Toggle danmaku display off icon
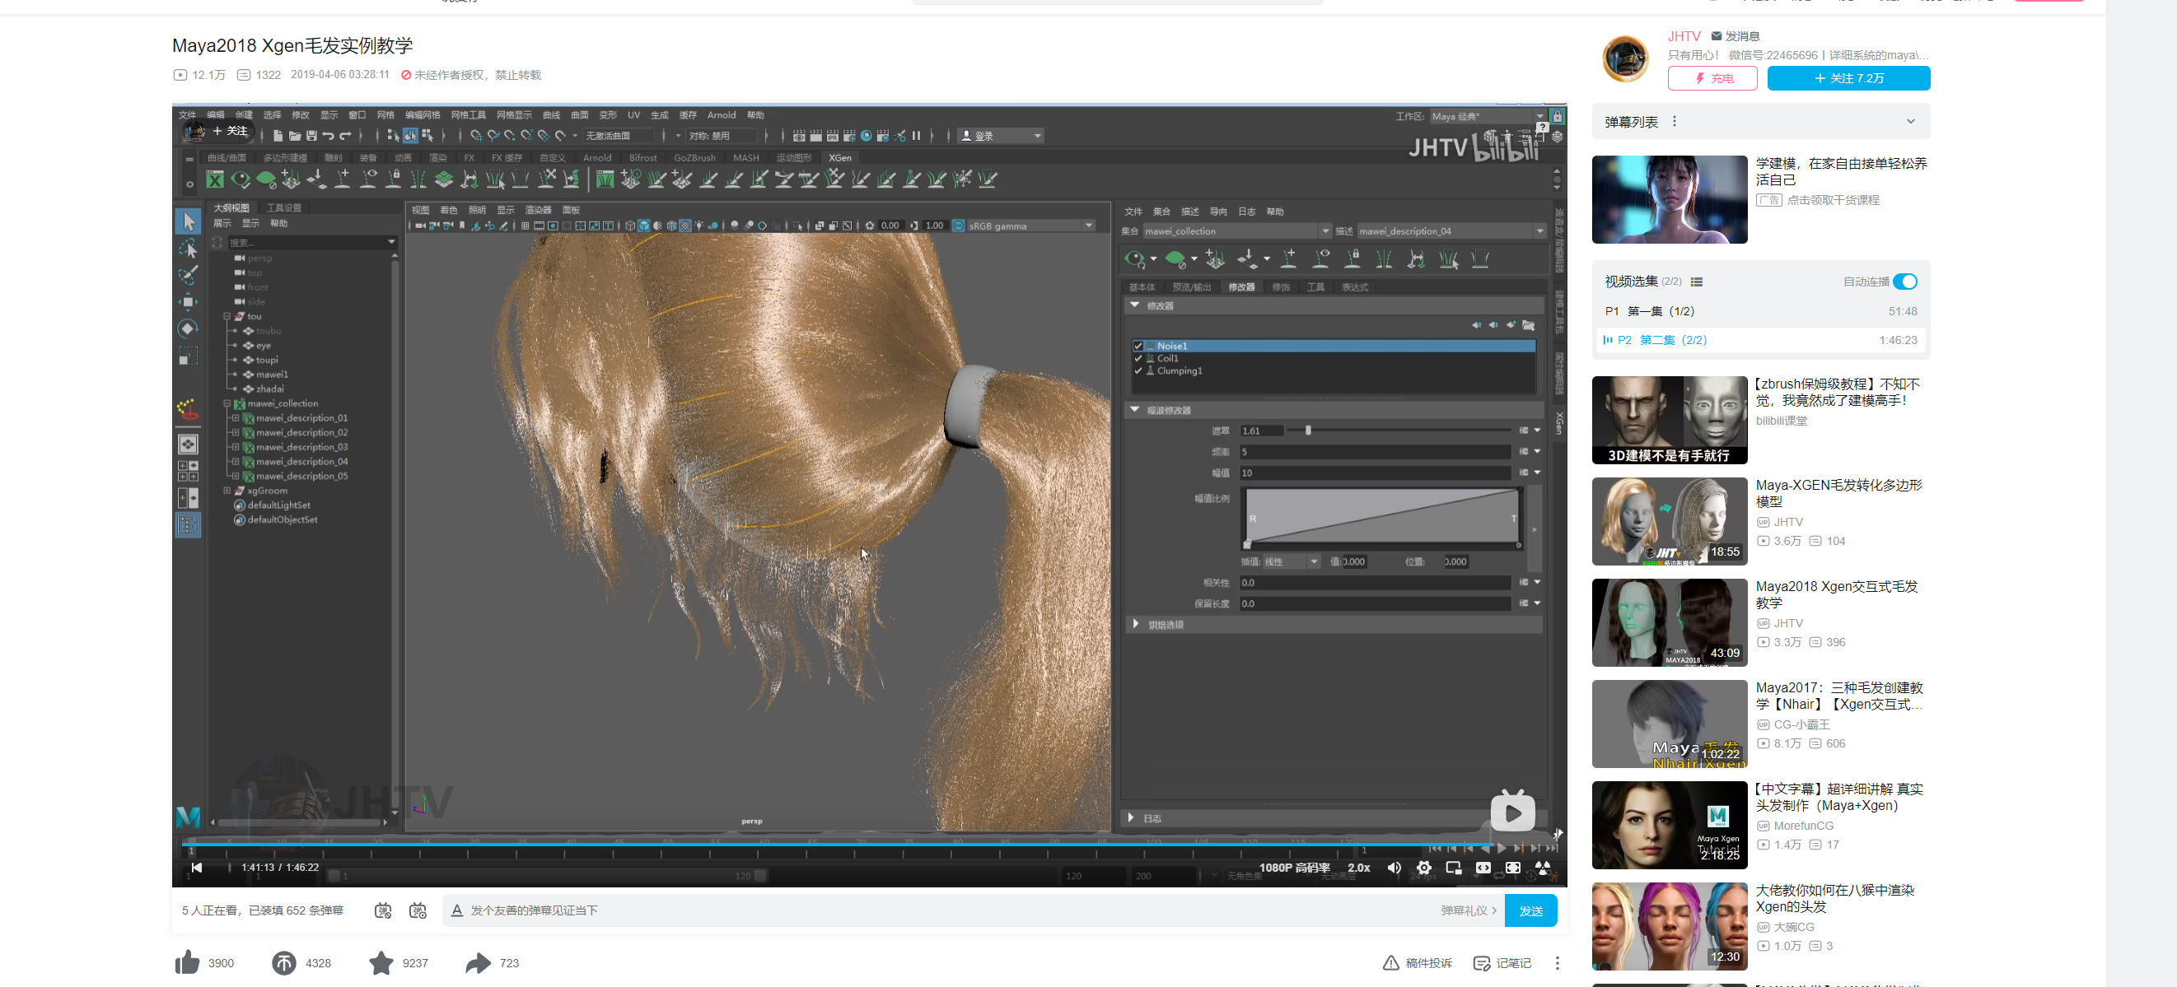 [383, 910]
